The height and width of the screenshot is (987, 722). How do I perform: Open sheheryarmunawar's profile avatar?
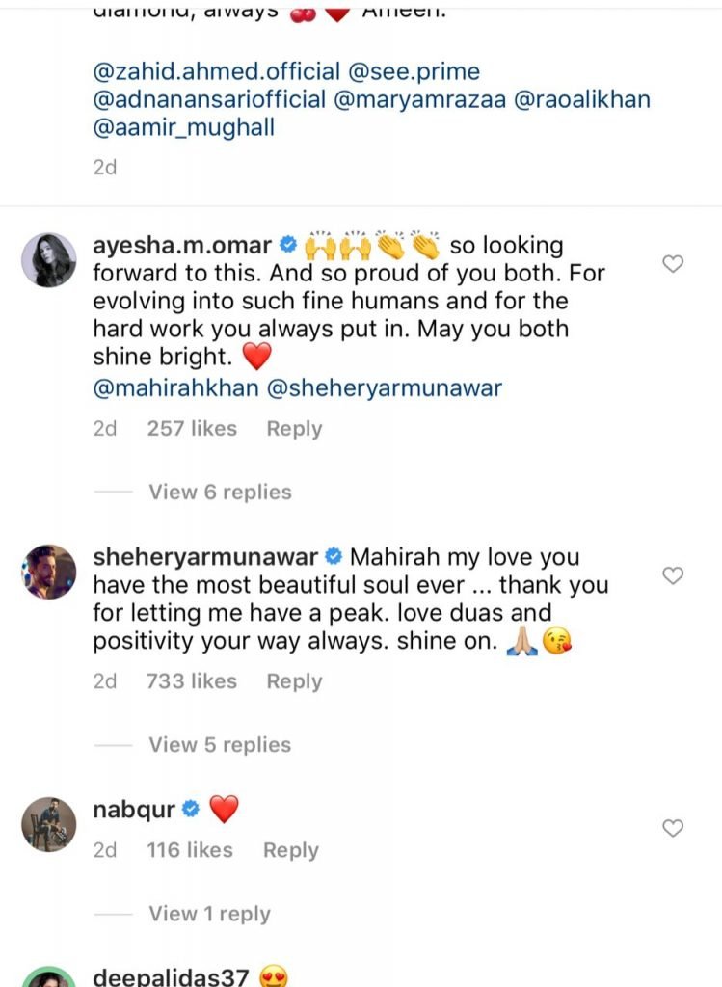48,573
